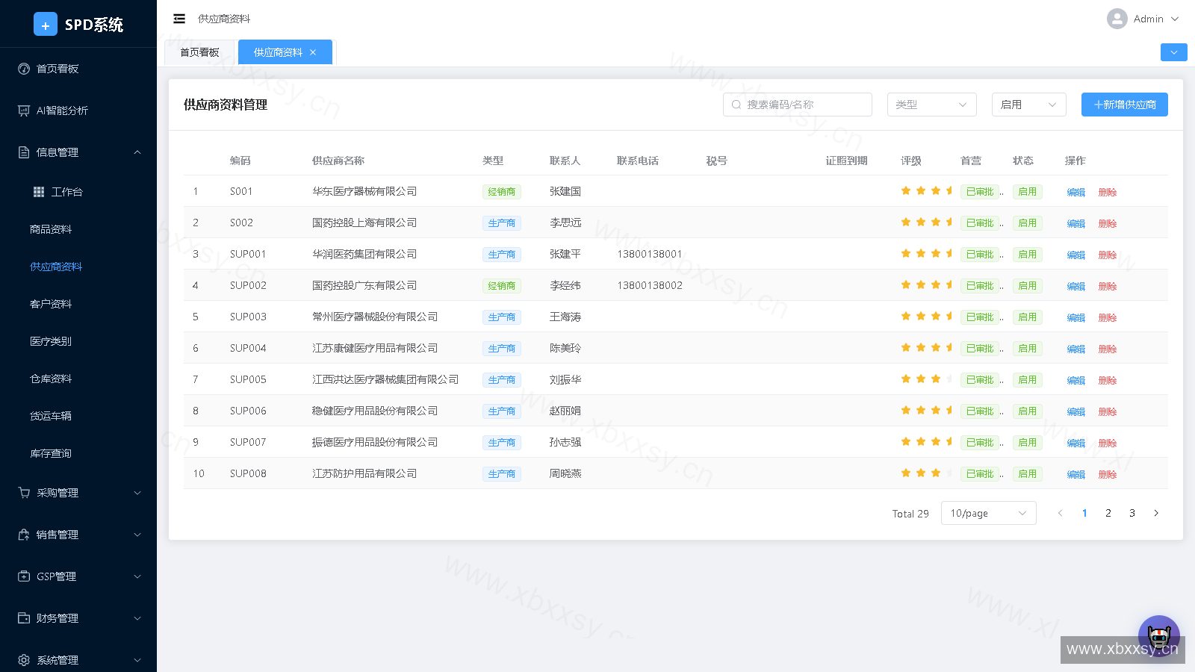Click the search magnifier icon

(x=736, y=105)
